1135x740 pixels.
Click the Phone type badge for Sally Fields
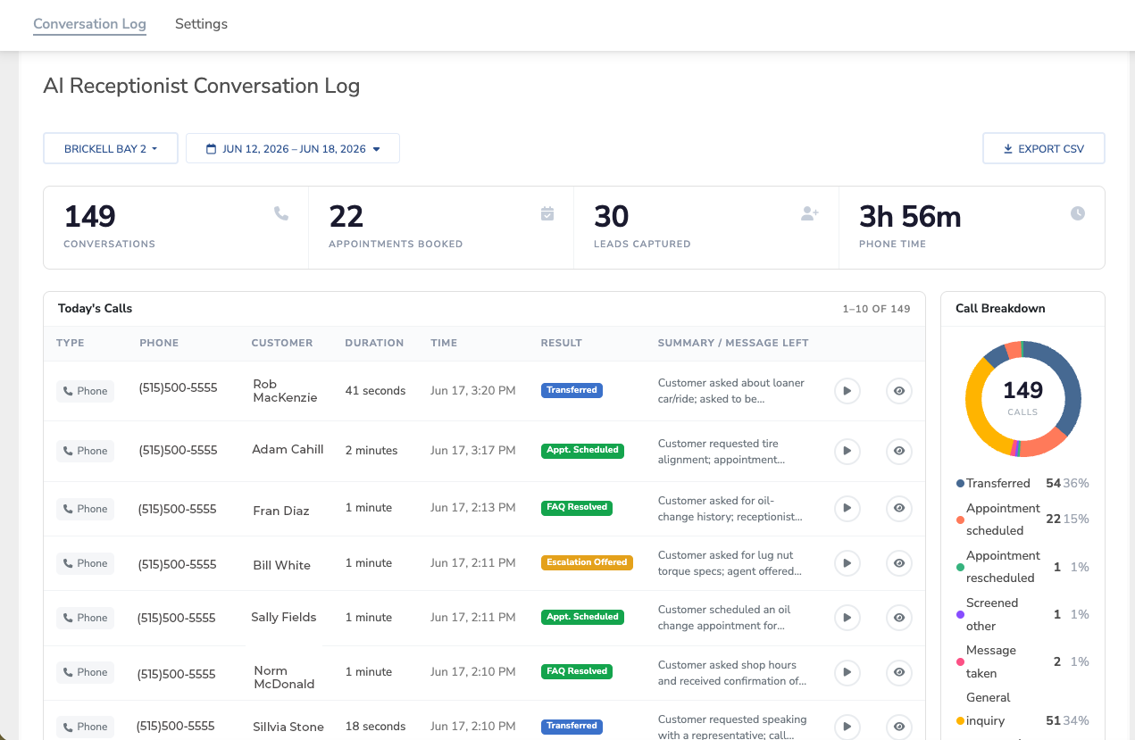point(85,618)
